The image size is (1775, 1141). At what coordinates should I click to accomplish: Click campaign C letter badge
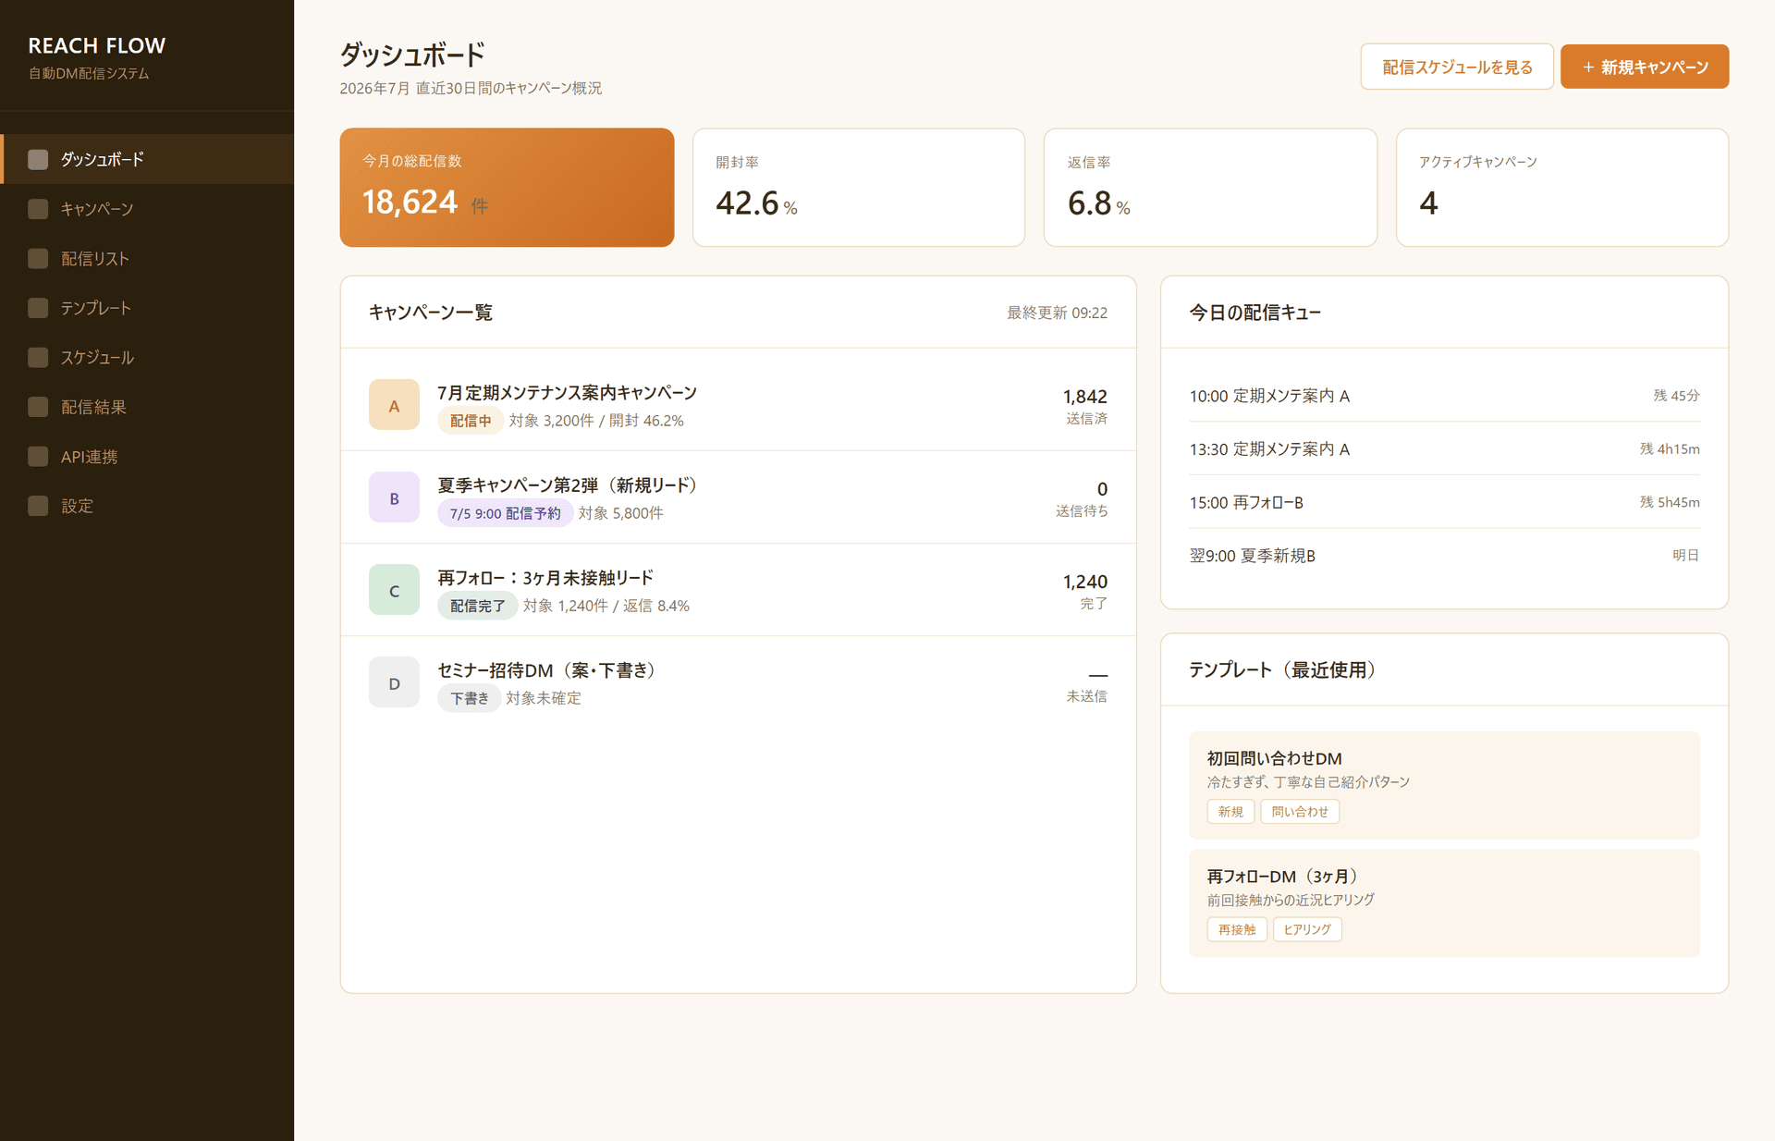[x=394, y=590]
